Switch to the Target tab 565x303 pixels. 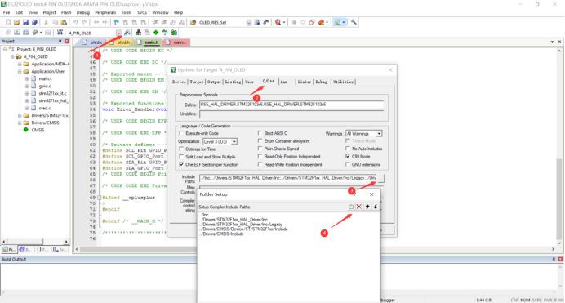pyautogui.click(x=197, y=82)
